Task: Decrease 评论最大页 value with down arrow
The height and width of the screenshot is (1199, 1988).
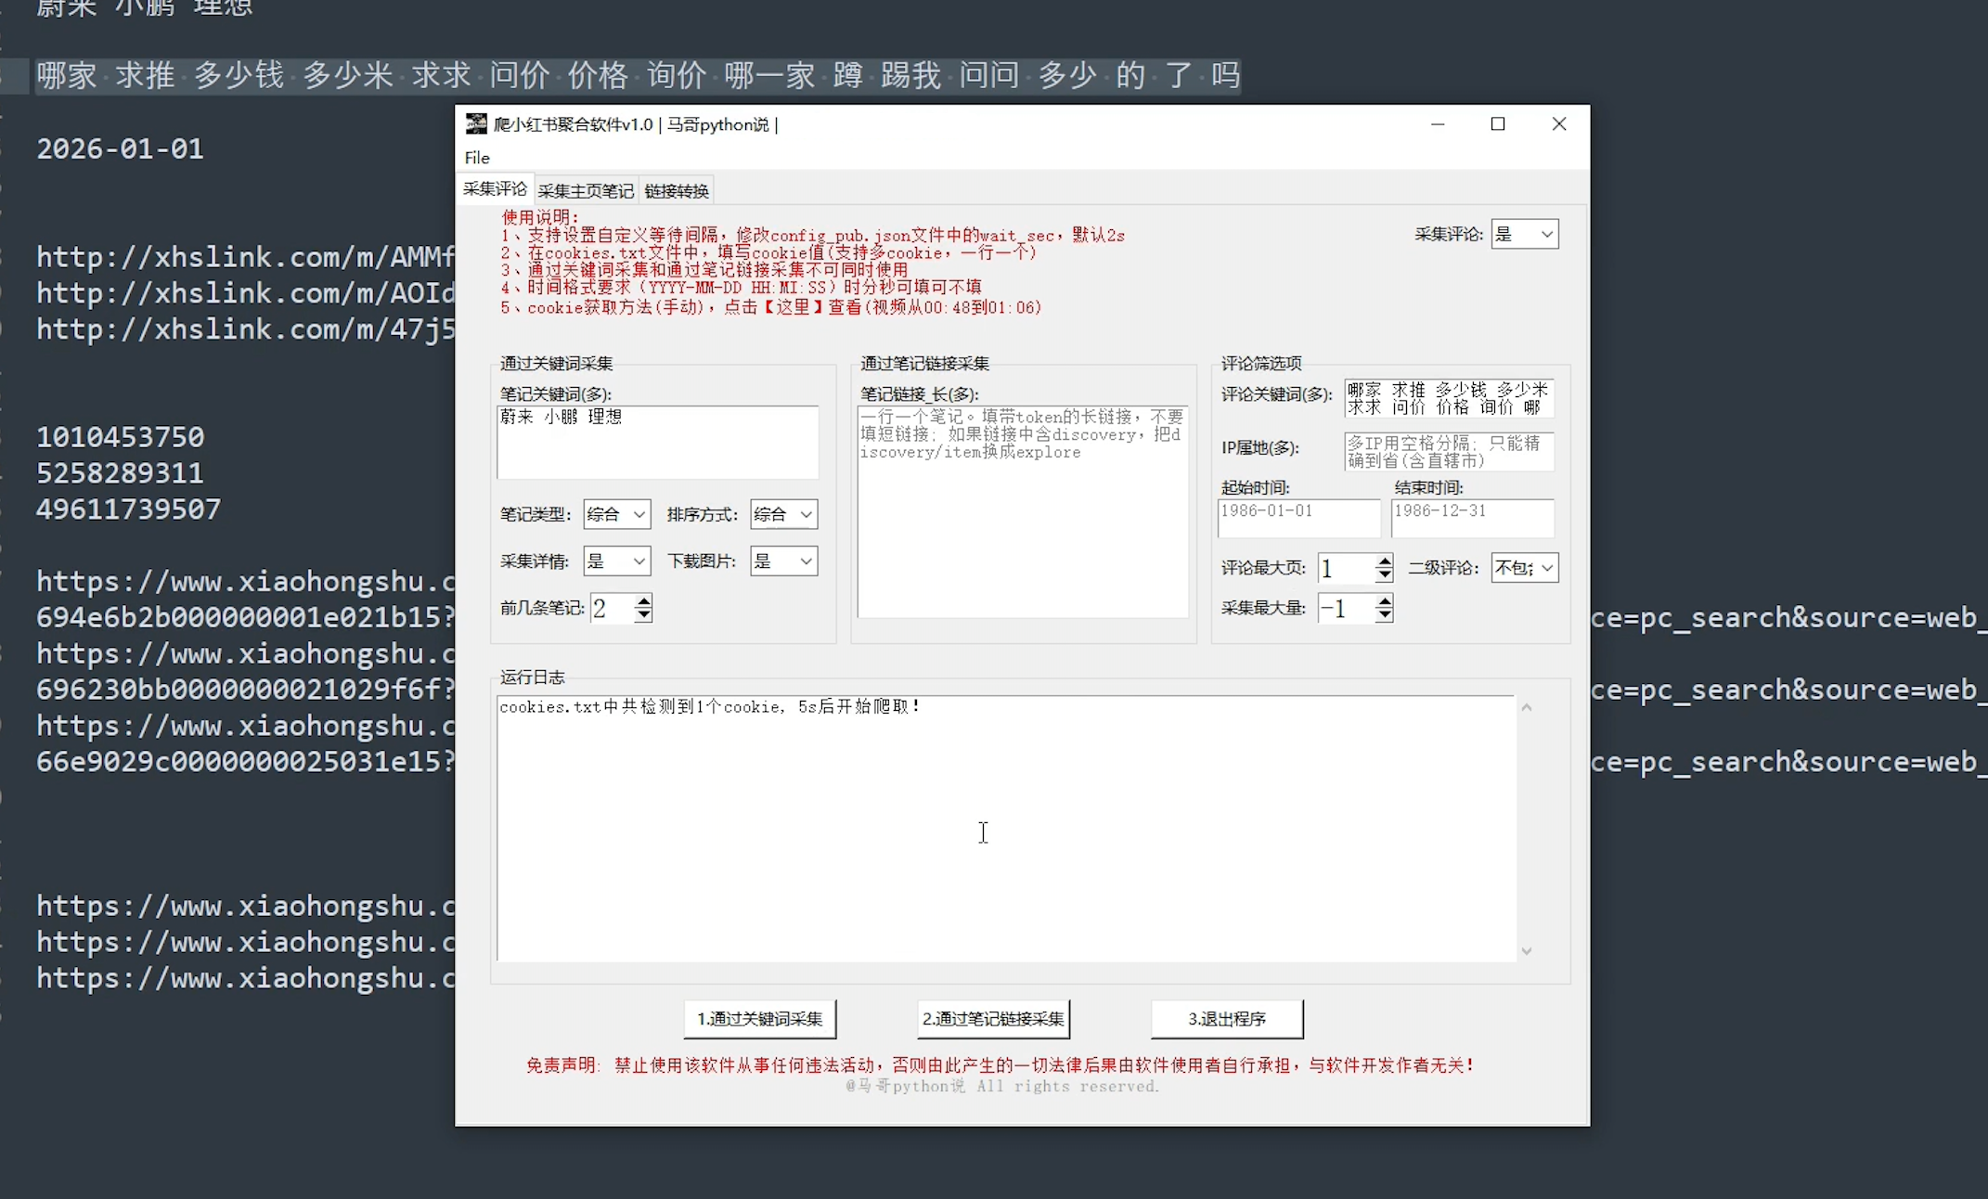Action: (1384, 575)
